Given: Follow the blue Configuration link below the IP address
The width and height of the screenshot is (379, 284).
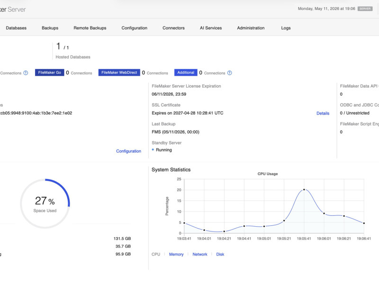Looking at the screenshot, I should [x=128, y=151].
